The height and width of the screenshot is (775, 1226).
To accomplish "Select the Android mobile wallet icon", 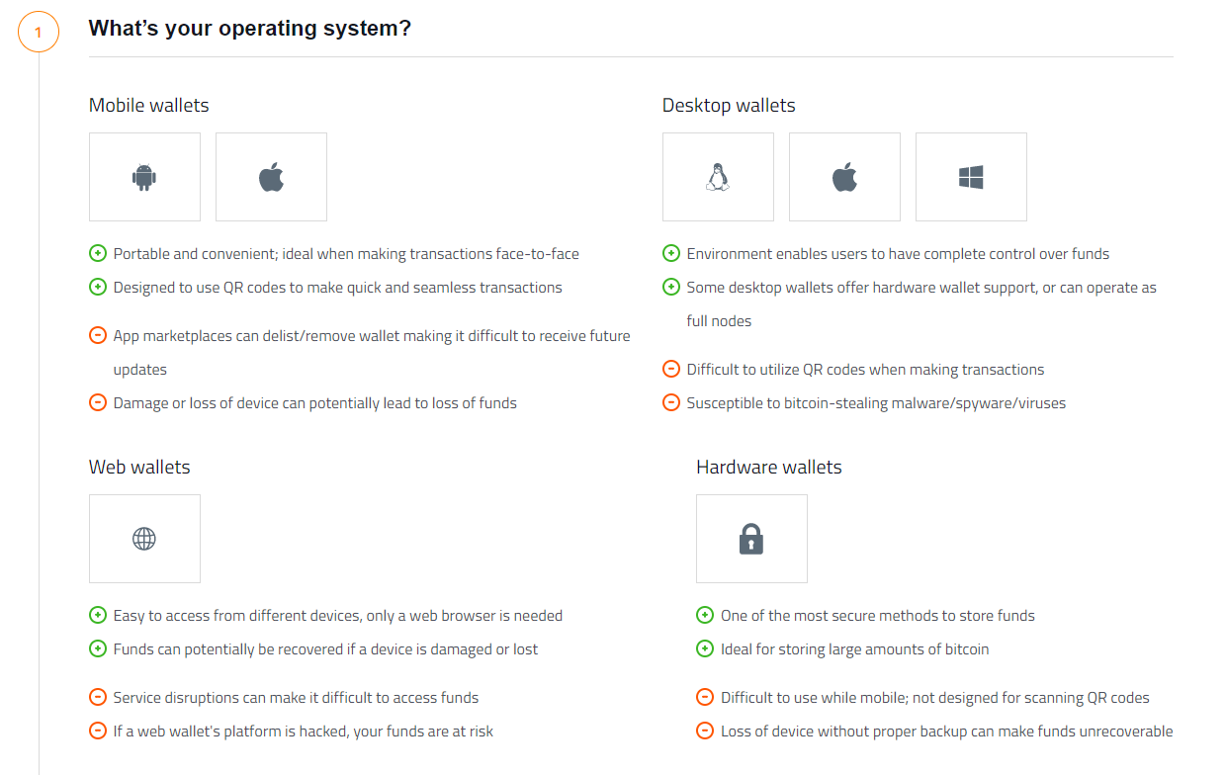I will (144, 177).
